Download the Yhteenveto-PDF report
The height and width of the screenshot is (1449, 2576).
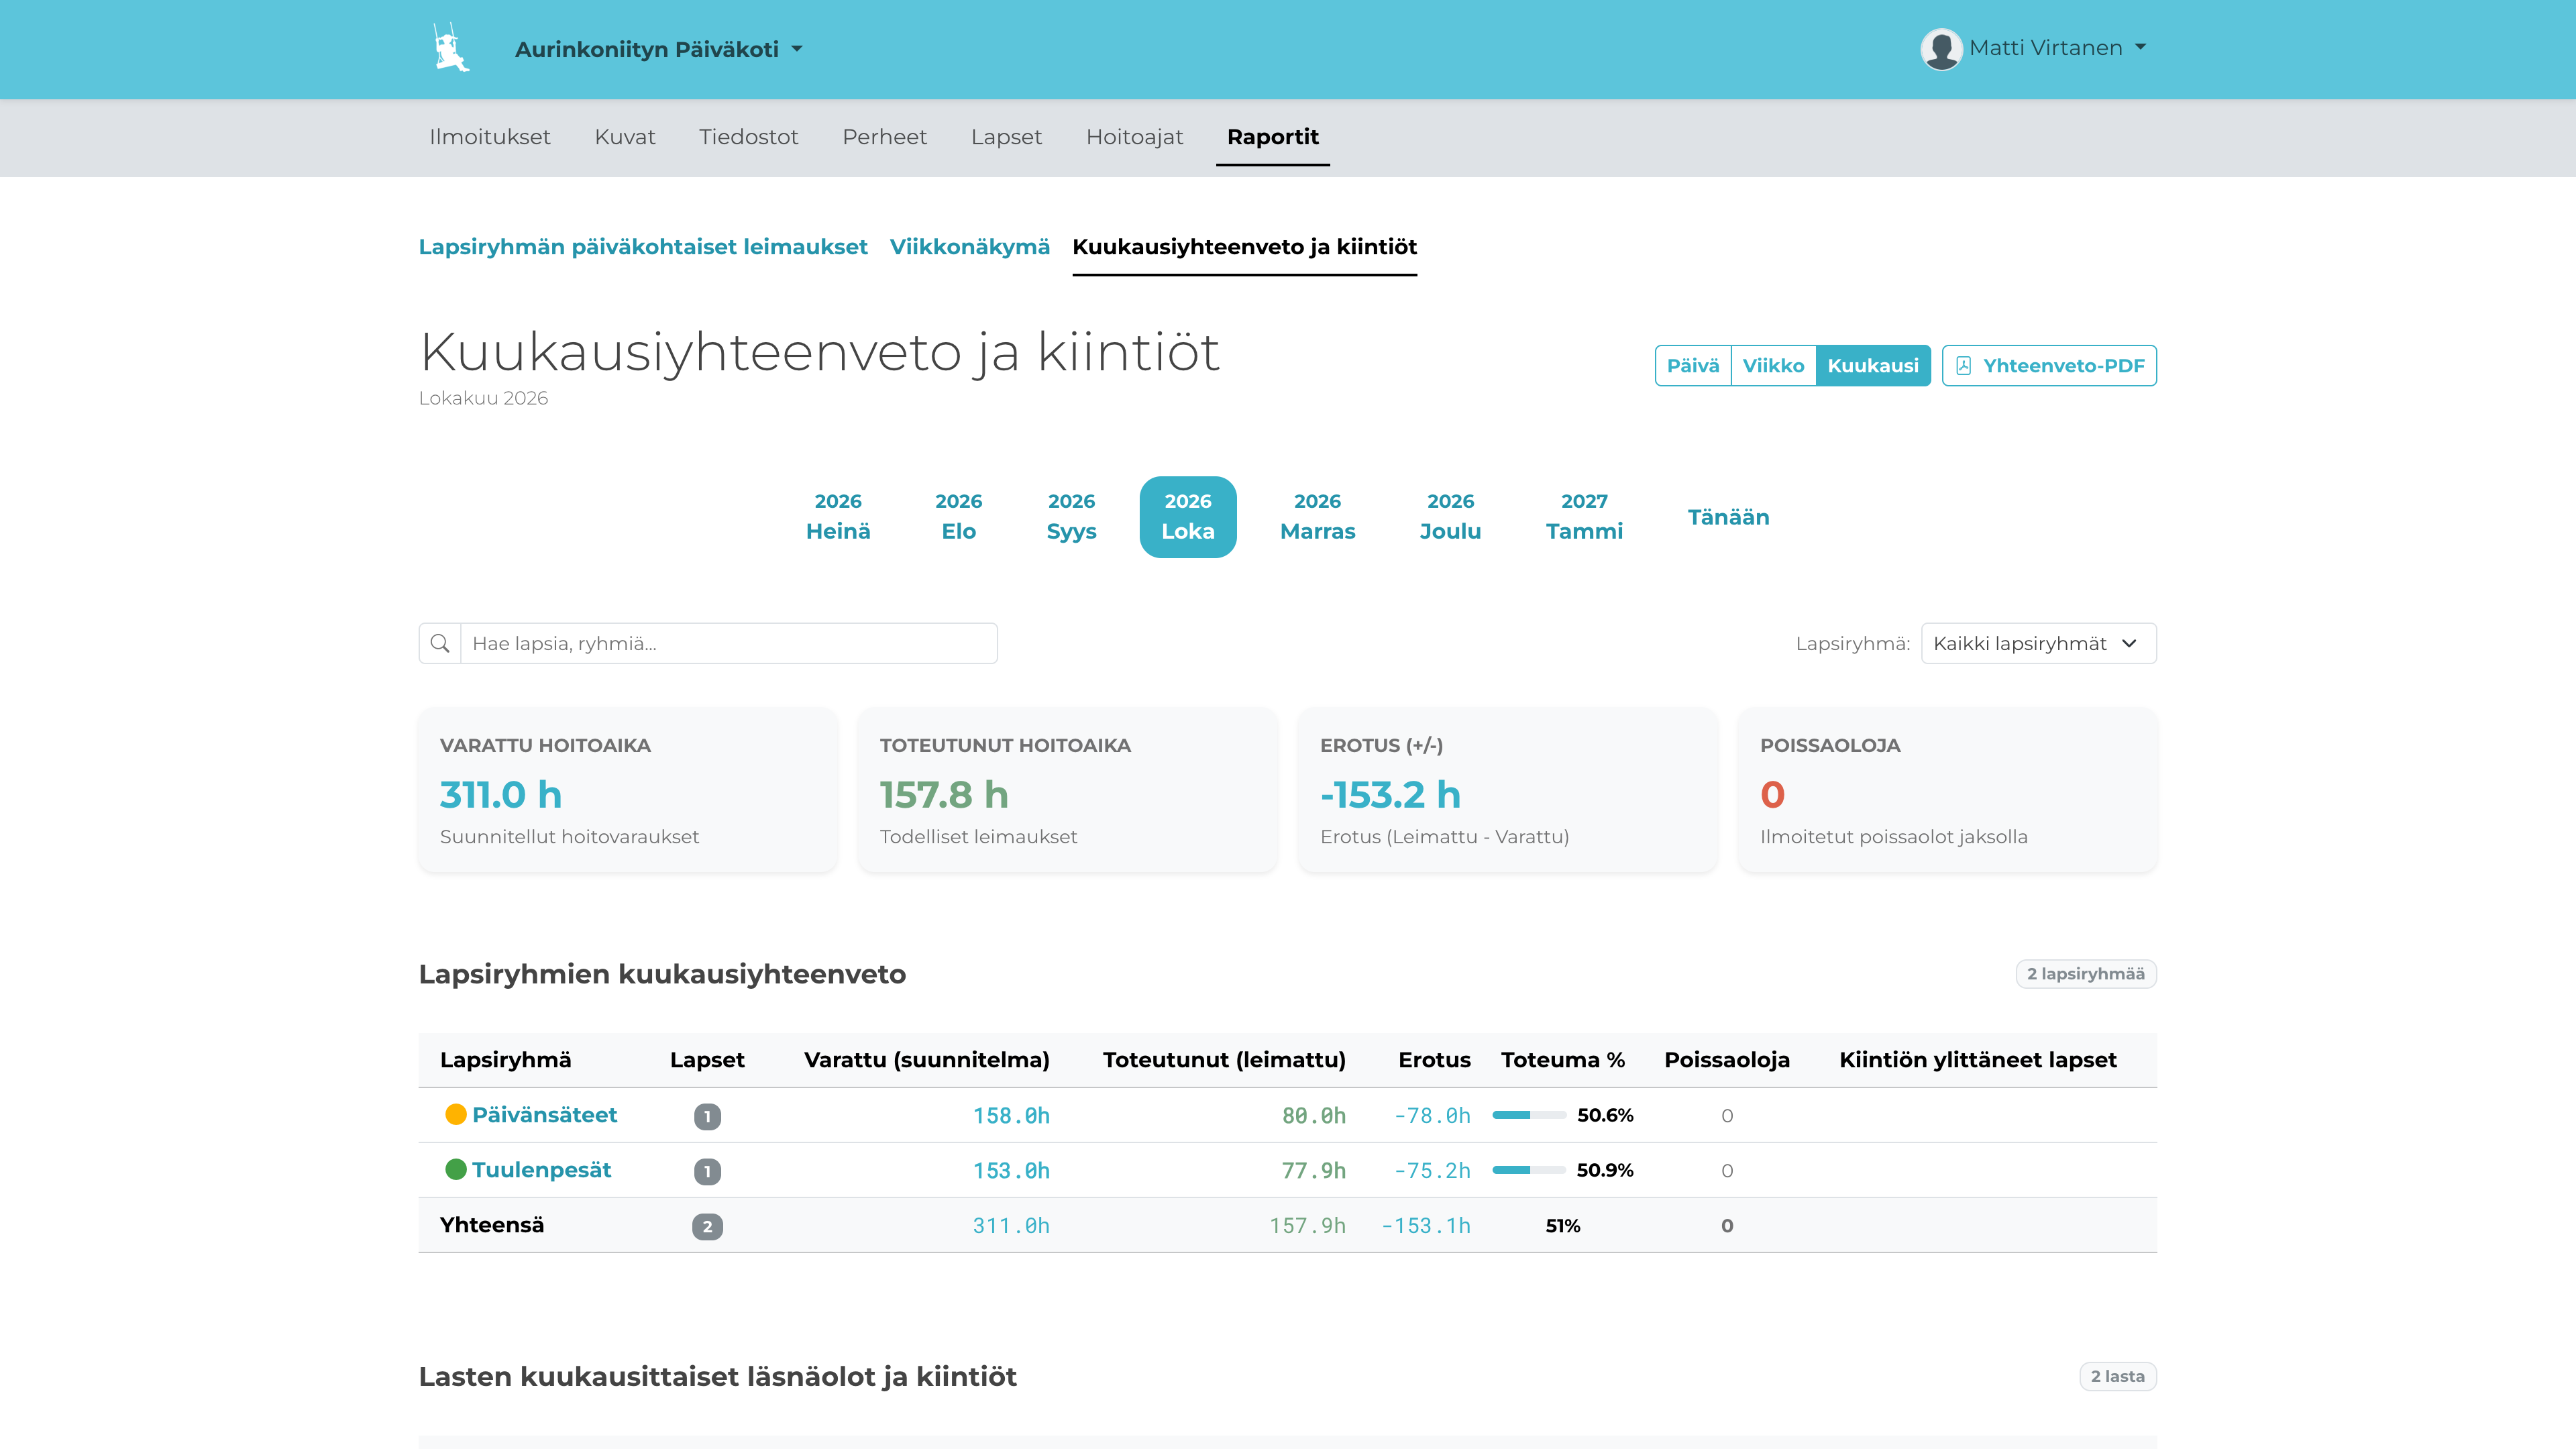[2049, 366]
